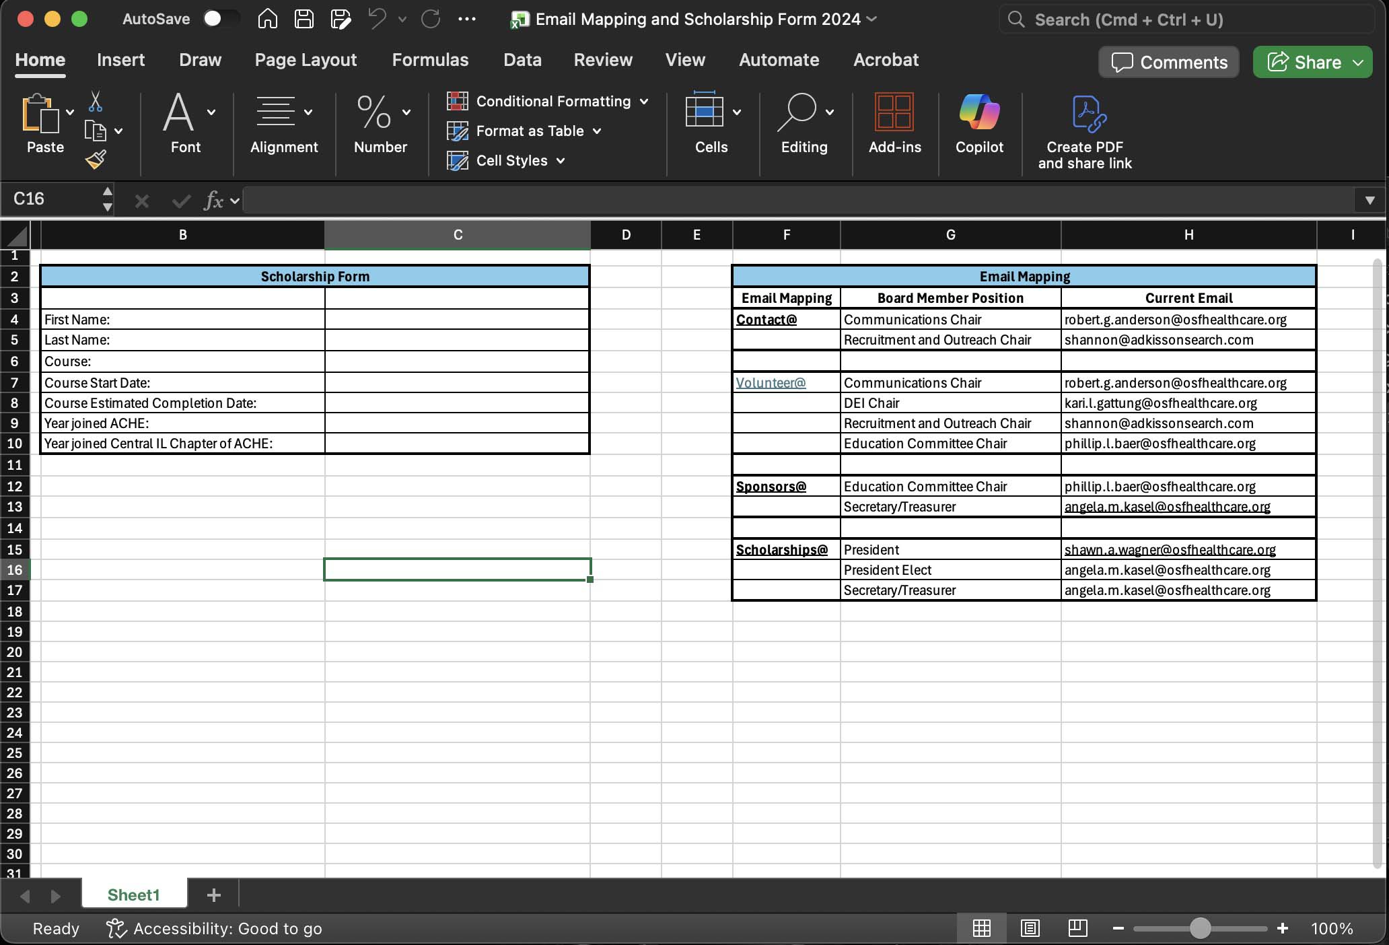
Task: Cut selection with the scissors icon
Action: click(x=96, y=102)
